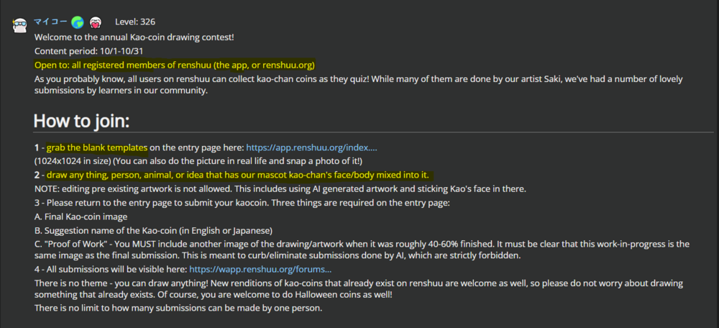Click the kao-chan heart badge icon
This screenshot has height=328, width=719.
click(x=96, y=22)
